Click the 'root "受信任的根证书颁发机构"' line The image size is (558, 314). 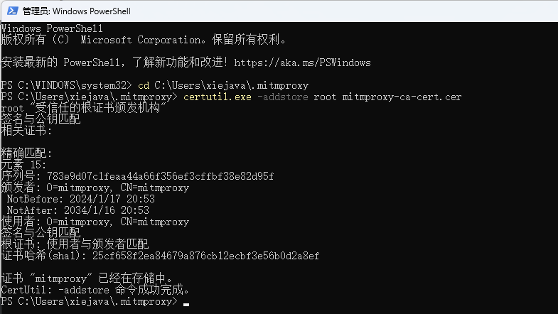(x=84, y=108)
